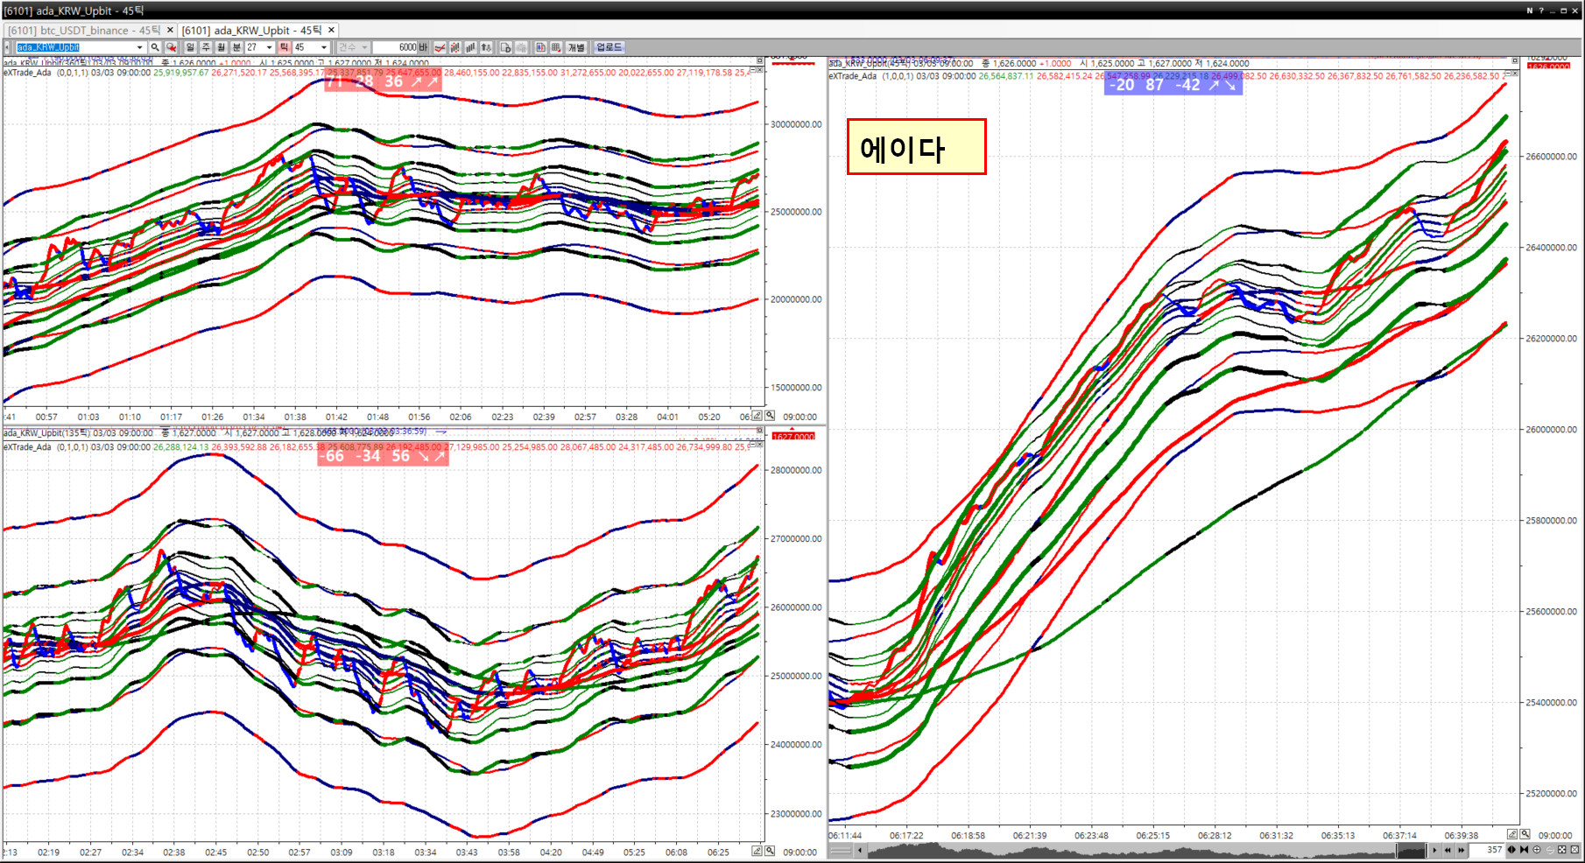Expand the tick interval dropdown showing 45
The height and width of the screenshot is (863, 1585).
tap(324, 47)
